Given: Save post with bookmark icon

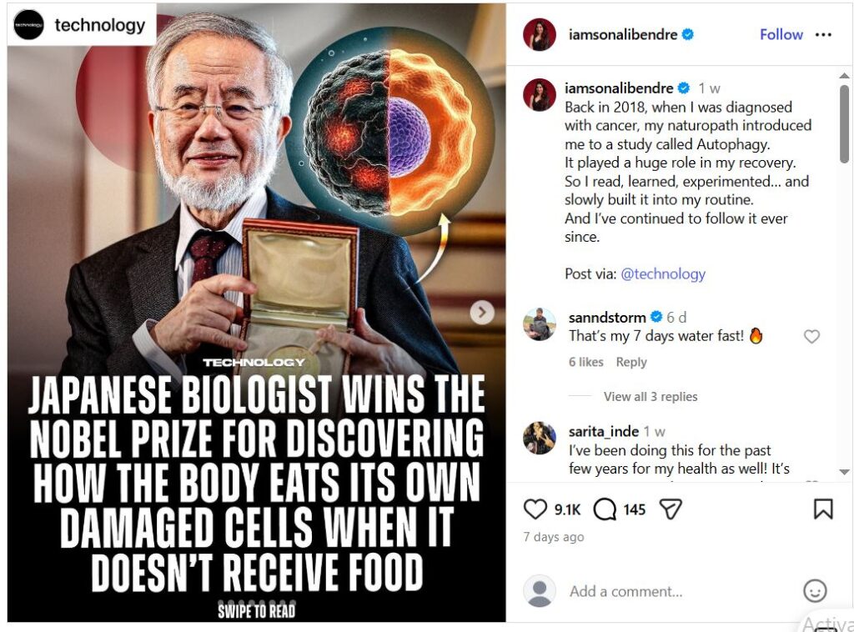Looking at the screenshot, I should (x=823, y=509).
